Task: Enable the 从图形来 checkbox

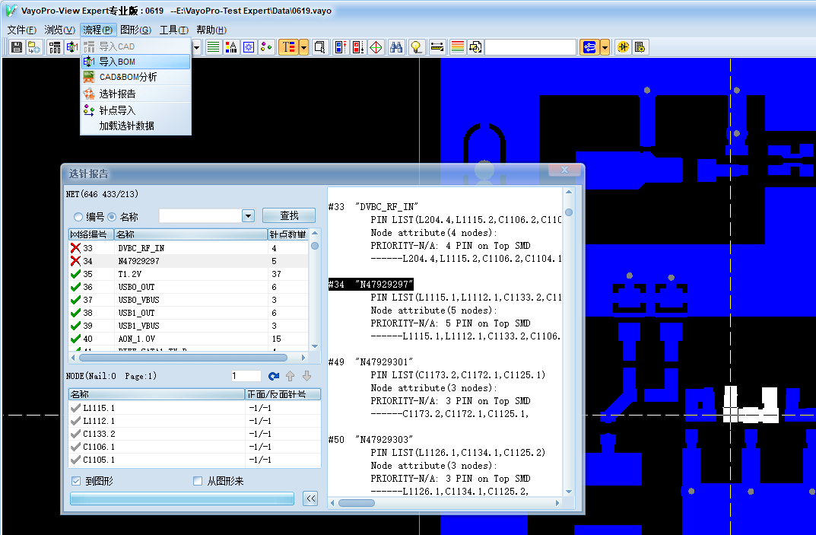Action: coord(198,481)
